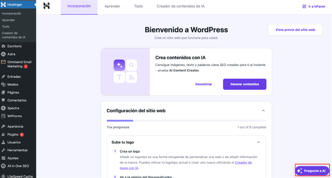Viewport: 332px width, 178px height.
Task: Click the red 8 badge on Plugins
Action: (22, 135)
